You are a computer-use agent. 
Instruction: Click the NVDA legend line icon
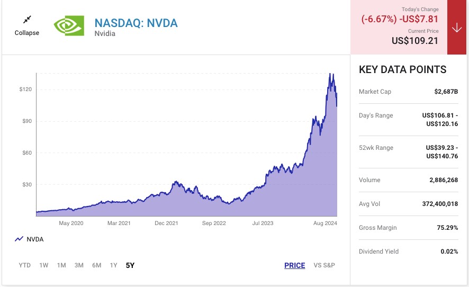coord(19,239)
